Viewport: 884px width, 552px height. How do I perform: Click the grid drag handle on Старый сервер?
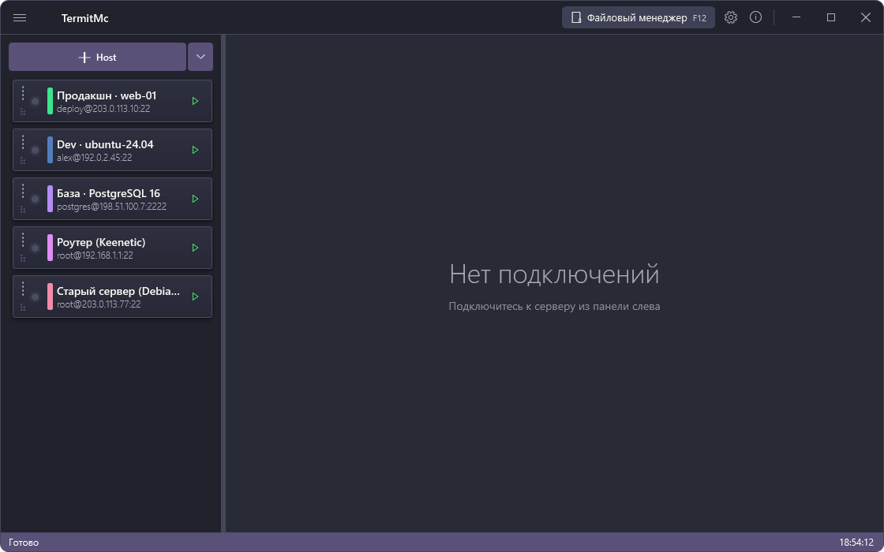pyautogui.click(x=23, y=308)
